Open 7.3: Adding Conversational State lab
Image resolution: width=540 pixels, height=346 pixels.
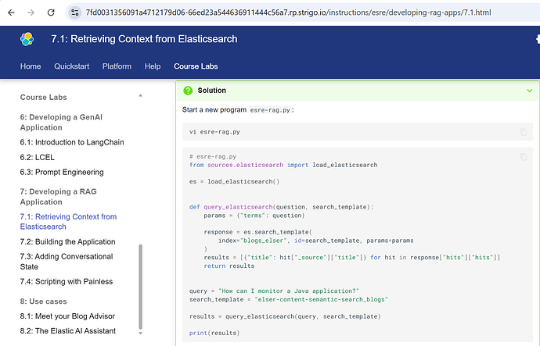click(67, 262)
